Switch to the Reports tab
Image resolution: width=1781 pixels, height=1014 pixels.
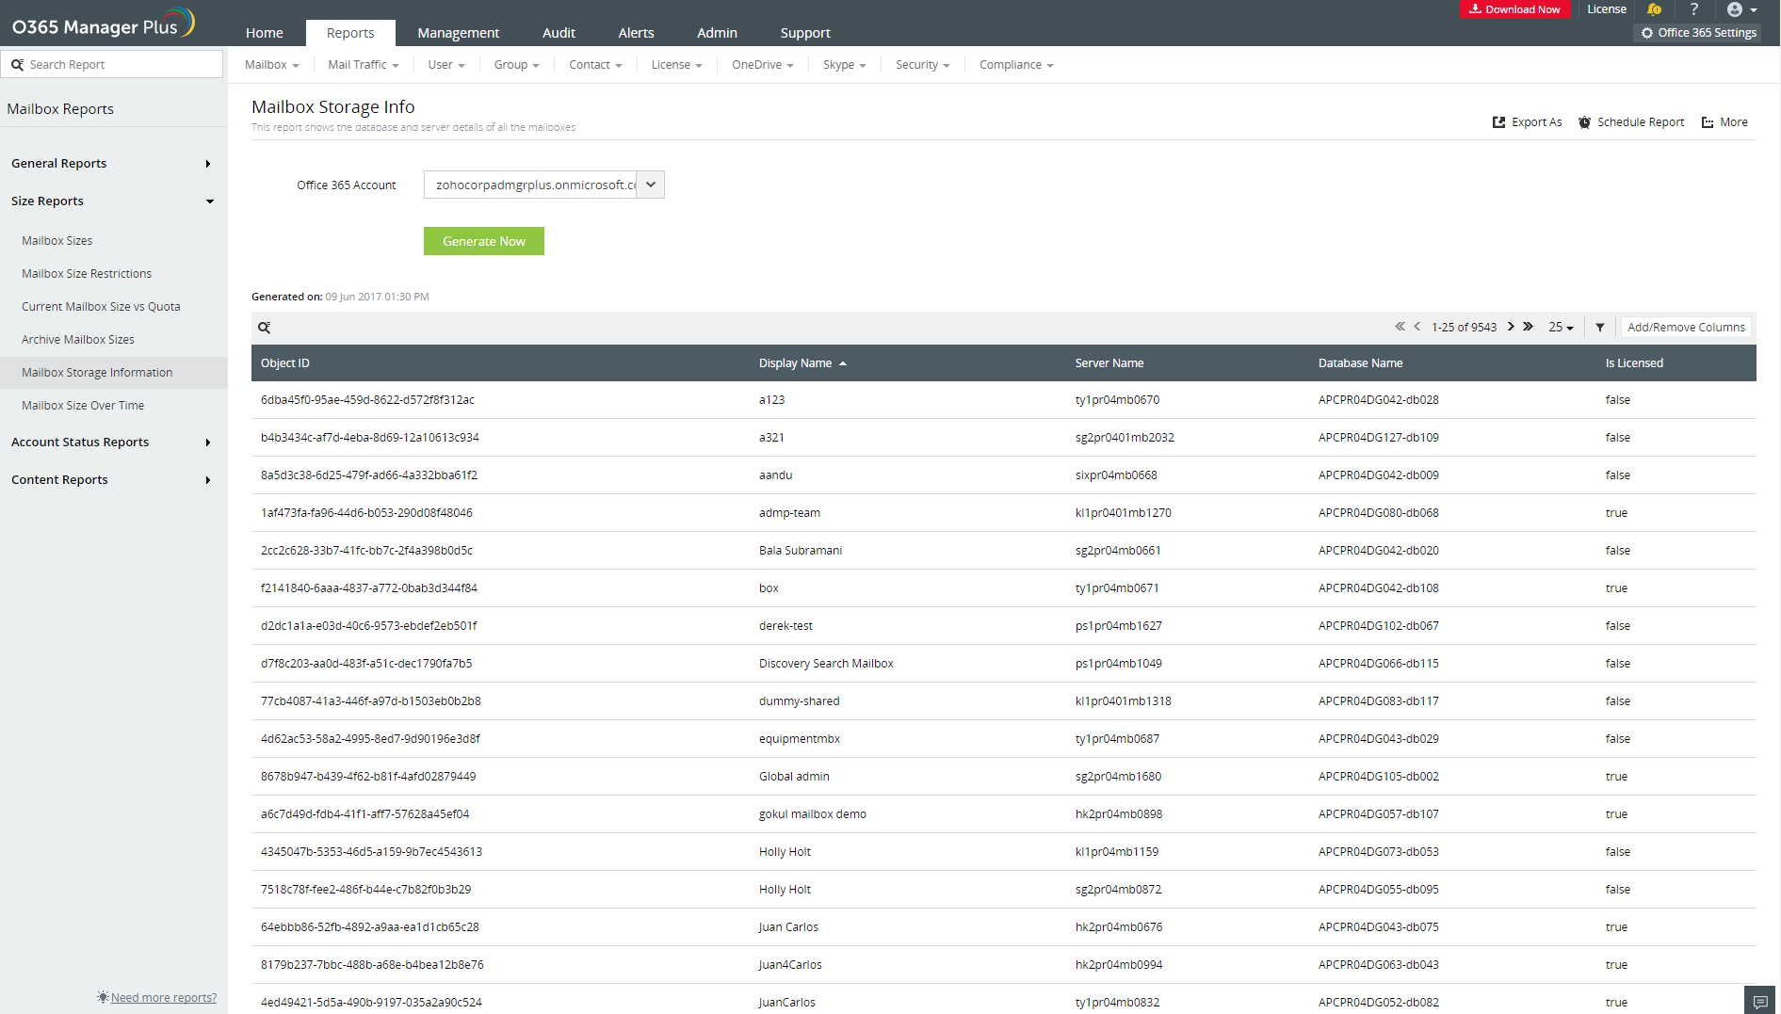(350, 32)
